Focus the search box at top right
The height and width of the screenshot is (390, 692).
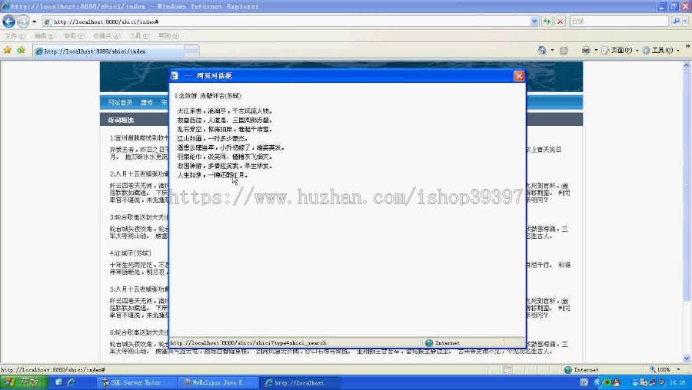(619, 21)
